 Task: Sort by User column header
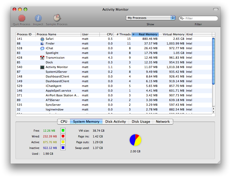90,34
